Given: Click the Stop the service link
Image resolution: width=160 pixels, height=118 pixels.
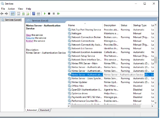Looking at the screenshot, I should click(29, 35).
